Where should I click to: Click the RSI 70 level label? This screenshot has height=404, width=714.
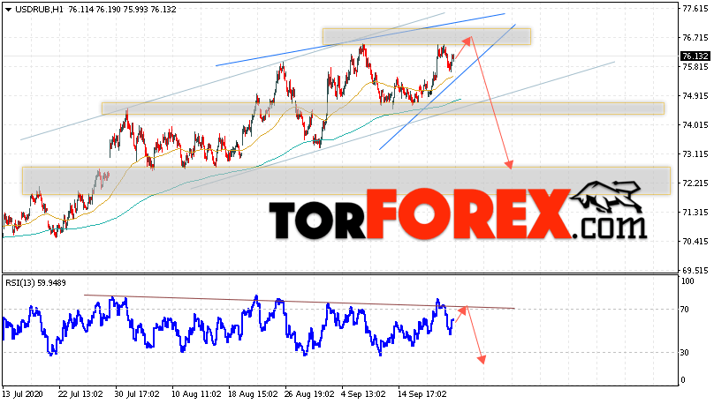(x=685, y=310)
